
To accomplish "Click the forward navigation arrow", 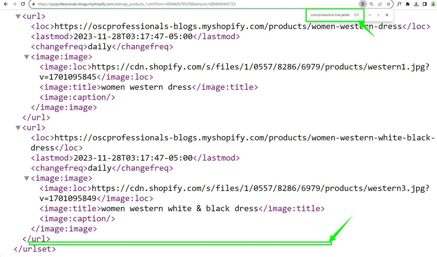I will 14,4.
